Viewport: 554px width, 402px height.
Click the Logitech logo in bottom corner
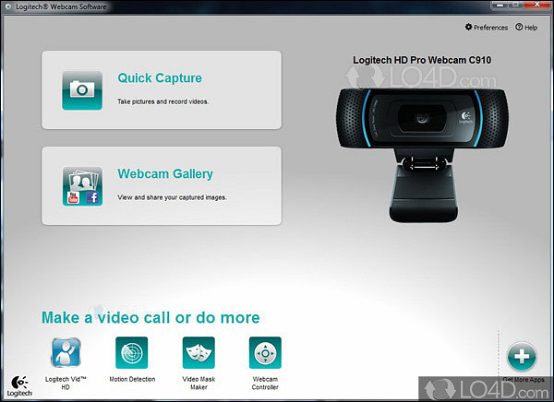19,384
